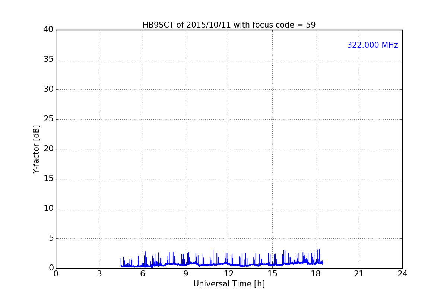Click the "Y-factor [dB]" axis label
Screen dimensions: 447x298
coord(36,149)
